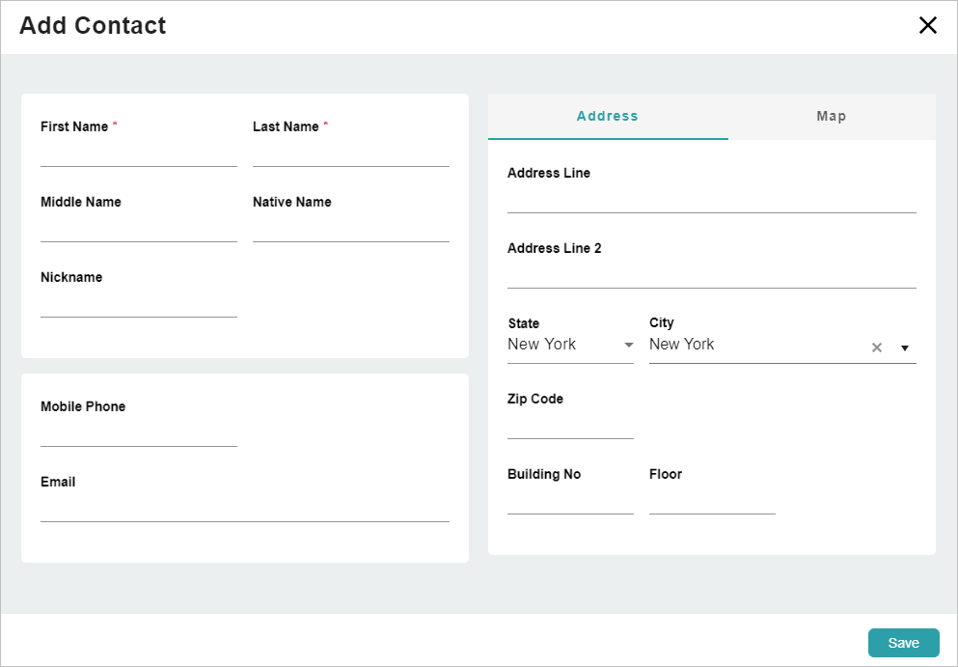The width and height of the screenshot is (958, 667).
Task: Clear the City selection with the × icon
Action: [x=876, y=347]
